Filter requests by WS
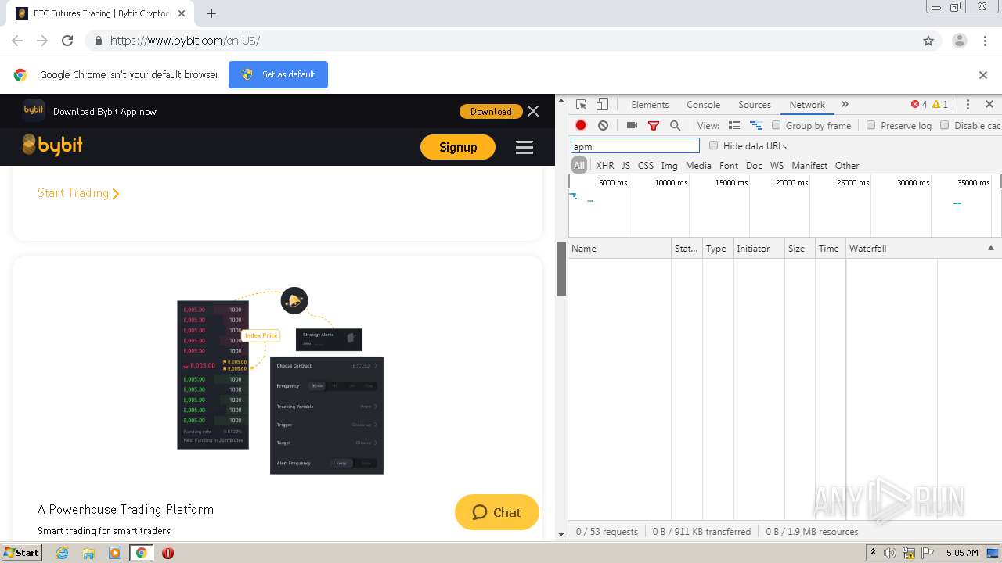This screenshot has width=1002, height=563. (x=777, y=166)
